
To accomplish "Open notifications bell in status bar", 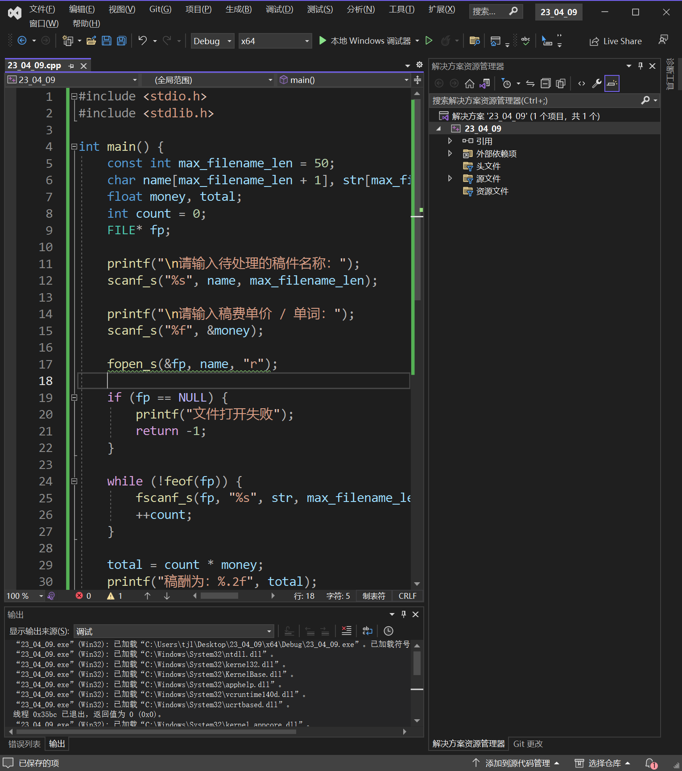I will [651, 763].
